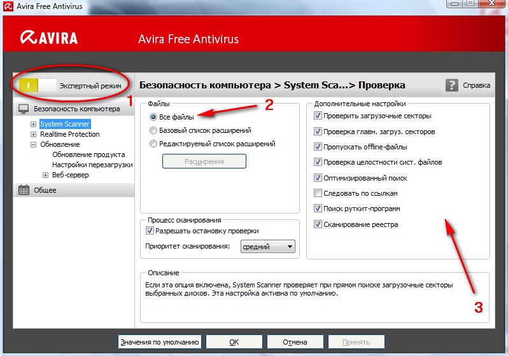Enable Следовать по ссылкам checkbox
Viewport: 508px width, 356px height.
point(318,193)
